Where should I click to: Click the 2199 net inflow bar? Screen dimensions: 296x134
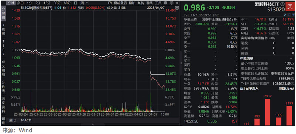(289, 116)
